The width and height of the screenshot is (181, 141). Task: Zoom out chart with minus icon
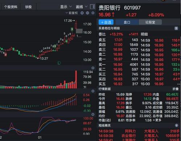87,13
